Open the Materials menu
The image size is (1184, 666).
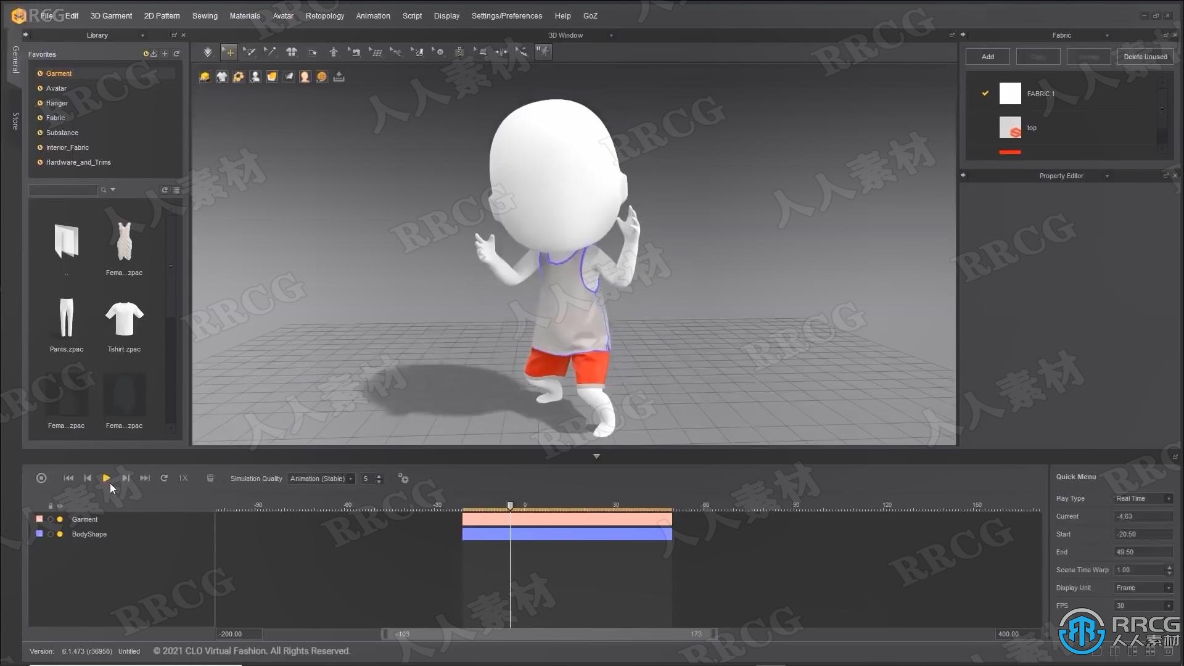pos(245,15)
